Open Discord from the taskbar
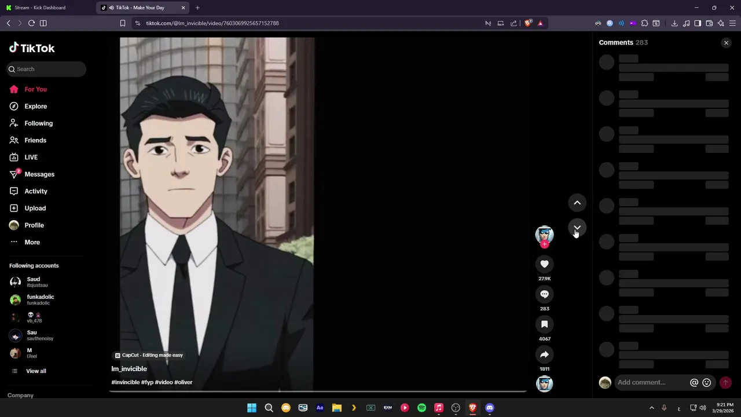 coord(490,408)
